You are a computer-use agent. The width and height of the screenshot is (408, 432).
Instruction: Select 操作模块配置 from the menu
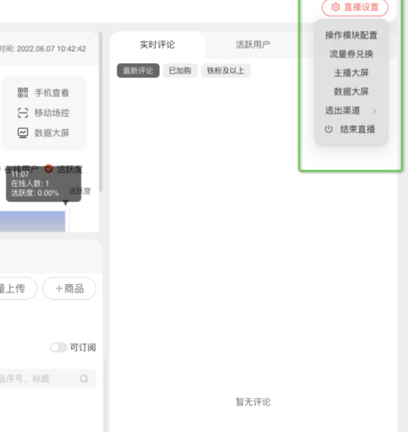click(351, 35)
